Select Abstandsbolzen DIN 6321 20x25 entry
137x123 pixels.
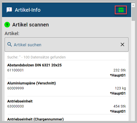click(66, 70)
